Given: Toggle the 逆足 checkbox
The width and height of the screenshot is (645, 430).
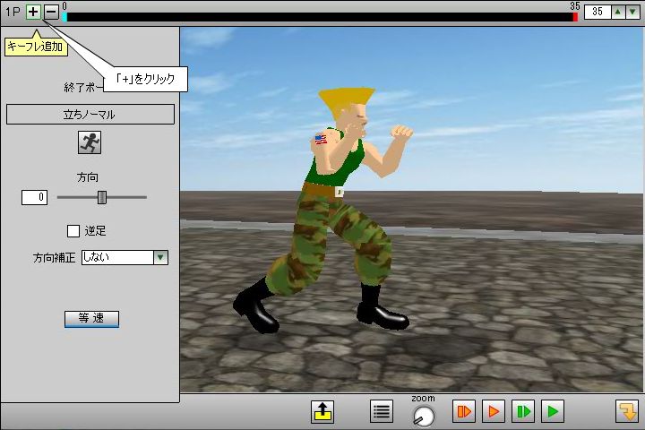Looking at the screenshot, I should point(73,231).
